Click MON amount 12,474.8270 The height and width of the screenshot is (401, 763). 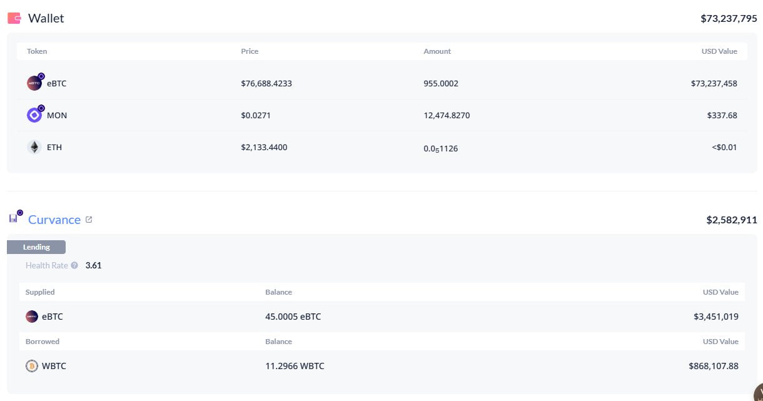(x=447, y=115)
